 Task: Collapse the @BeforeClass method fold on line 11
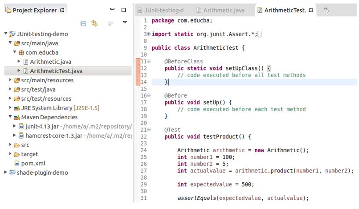(149, 61)
